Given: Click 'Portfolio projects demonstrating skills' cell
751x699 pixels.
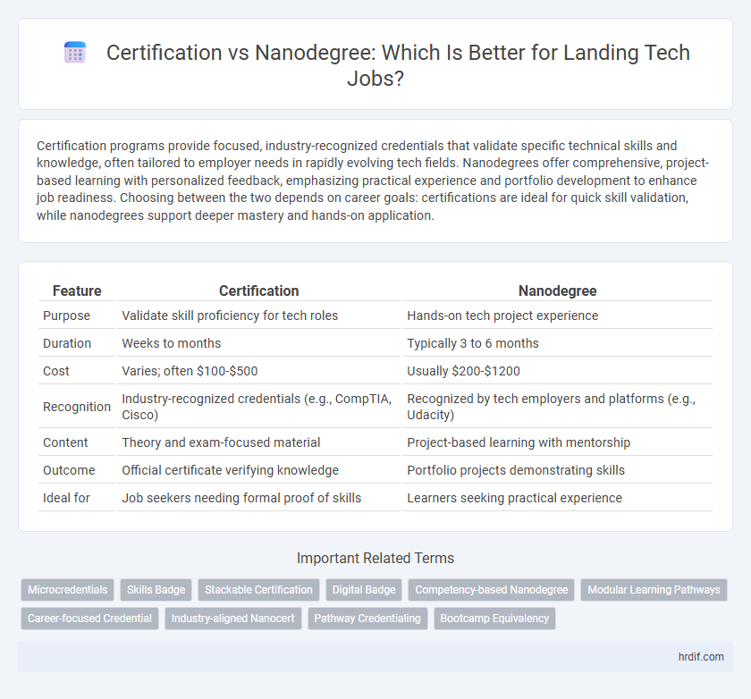Looking at the screenshot, I should coord(558,470).
